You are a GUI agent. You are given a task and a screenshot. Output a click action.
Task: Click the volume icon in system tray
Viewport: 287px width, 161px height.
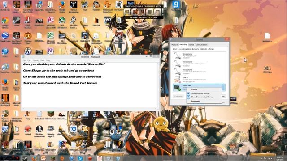click(x=272, y=158)
